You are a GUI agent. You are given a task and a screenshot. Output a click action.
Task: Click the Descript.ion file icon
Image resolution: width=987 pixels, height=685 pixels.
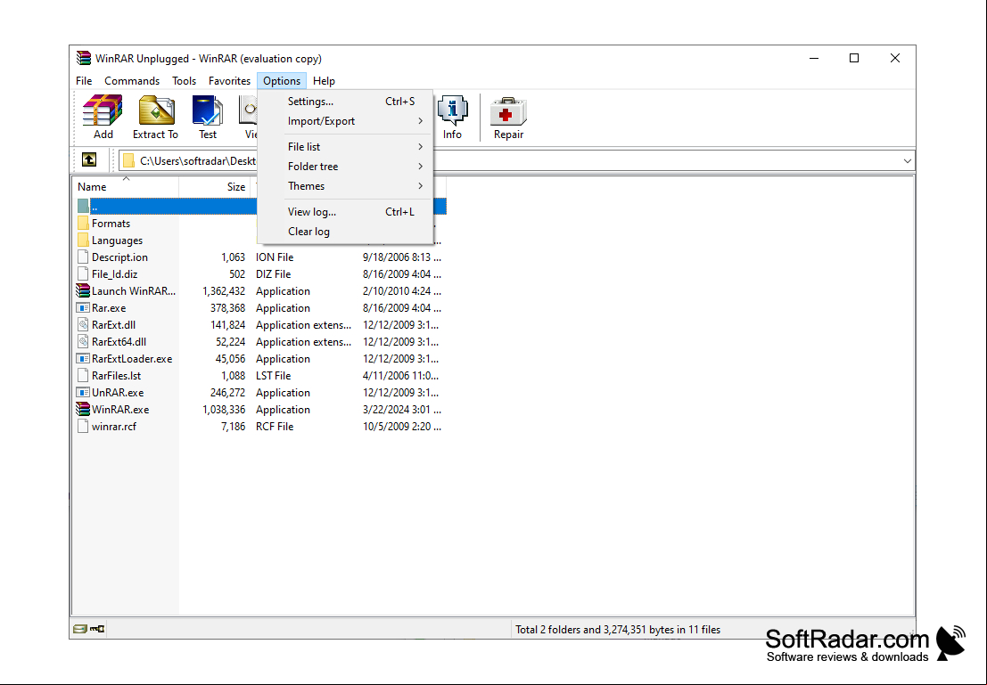83,257
